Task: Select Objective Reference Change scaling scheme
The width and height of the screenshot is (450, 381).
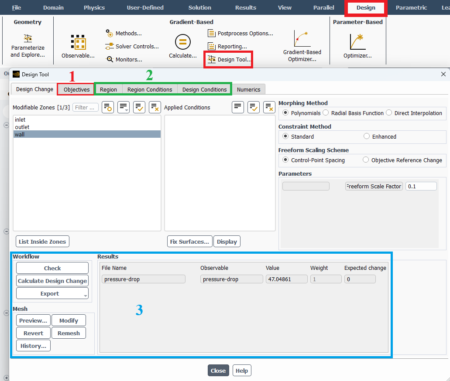Action: [x=366, y=160]
